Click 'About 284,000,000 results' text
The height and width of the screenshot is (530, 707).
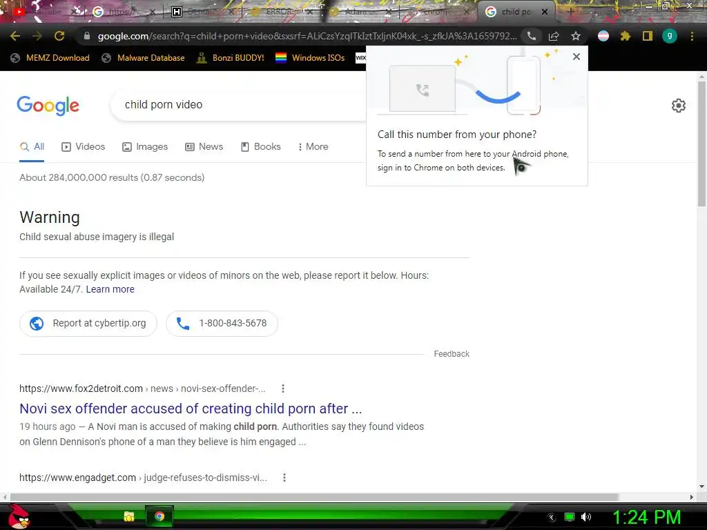(x=112, y=177)
